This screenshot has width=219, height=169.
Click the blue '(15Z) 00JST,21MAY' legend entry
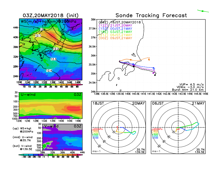point(115,29)
